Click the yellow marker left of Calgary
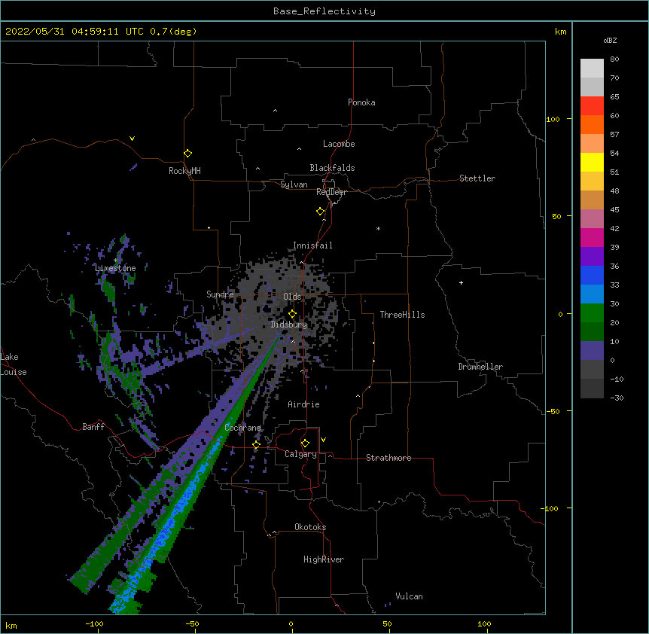The width and height of the screenshot is (649, 634). pyautogui.click(x=256, y=445)
